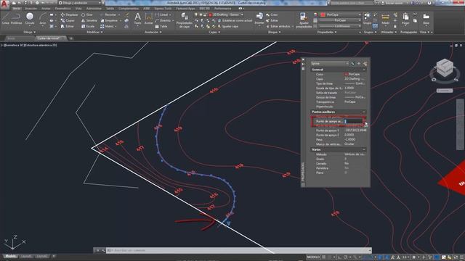This screenshot has height=261, width=465.
Task: Click Igualar capa button
Action: [227, 26]
